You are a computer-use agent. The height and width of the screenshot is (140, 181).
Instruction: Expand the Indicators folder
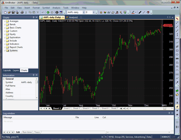(5, 44)
